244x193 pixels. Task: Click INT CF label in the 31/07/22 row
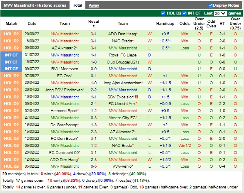click(11, 55)
